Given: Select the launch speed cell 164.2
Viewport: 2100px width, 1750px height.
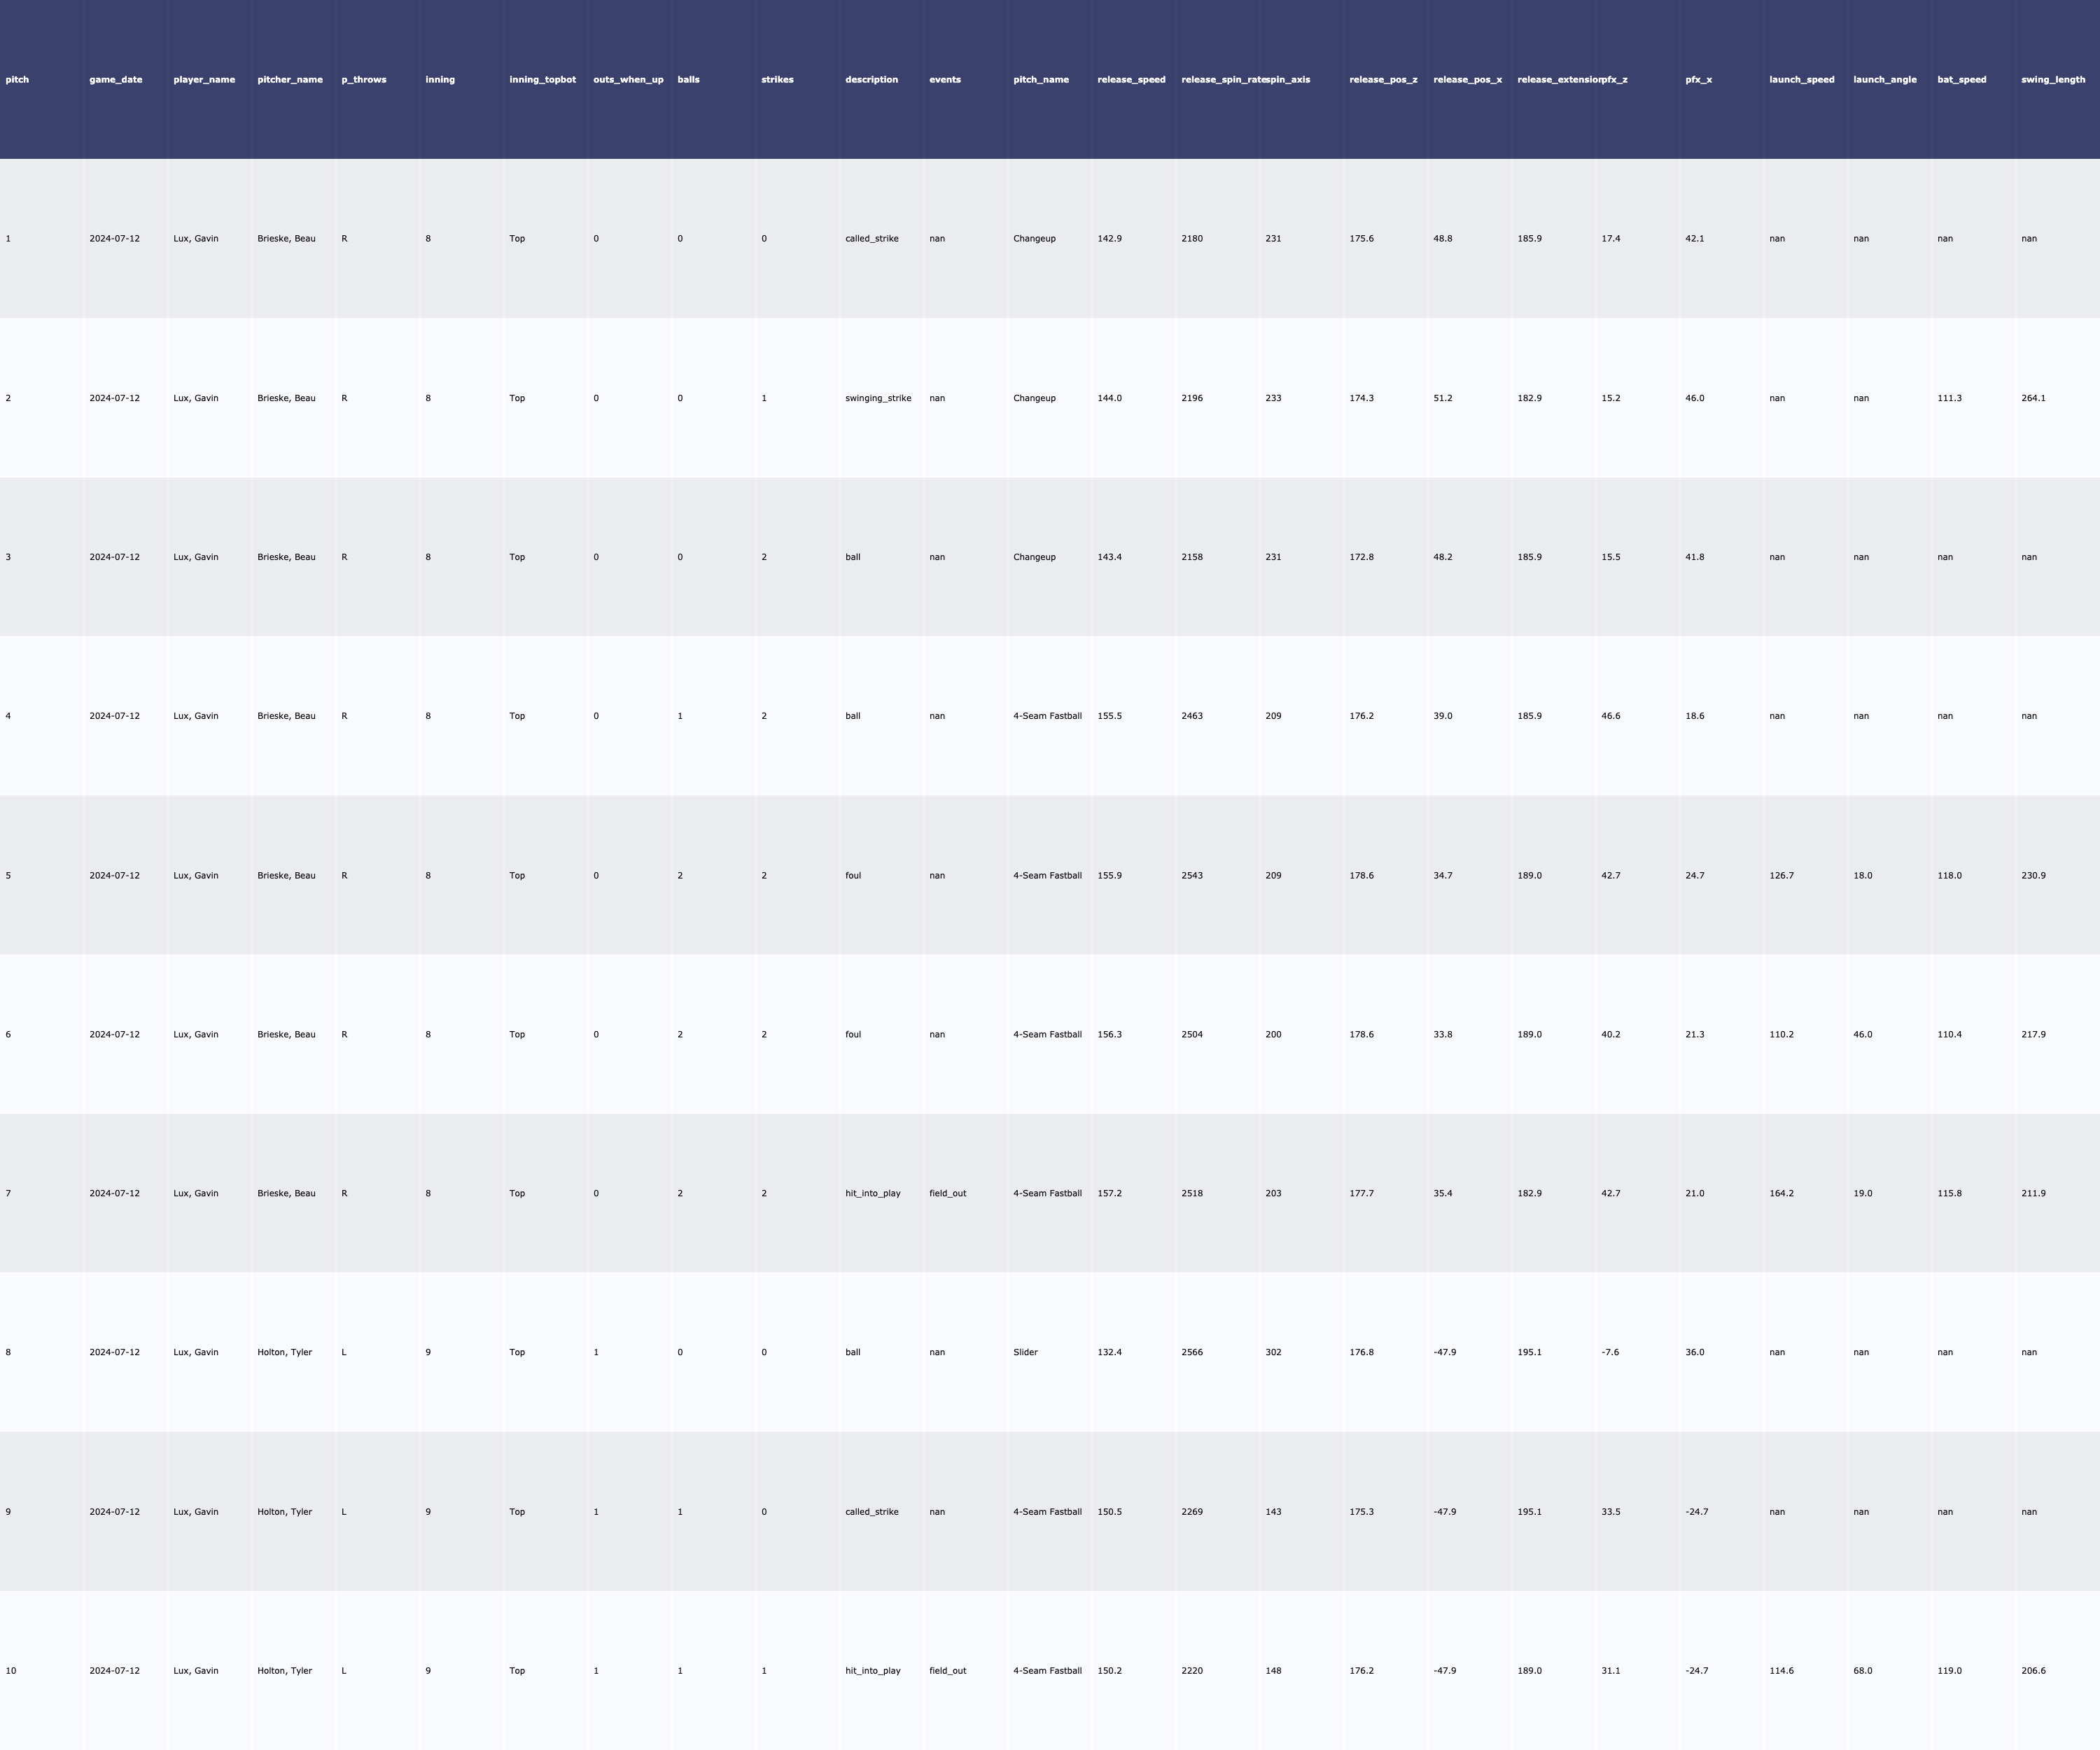Looking at the screenshot, I should coord(1781,1193).
